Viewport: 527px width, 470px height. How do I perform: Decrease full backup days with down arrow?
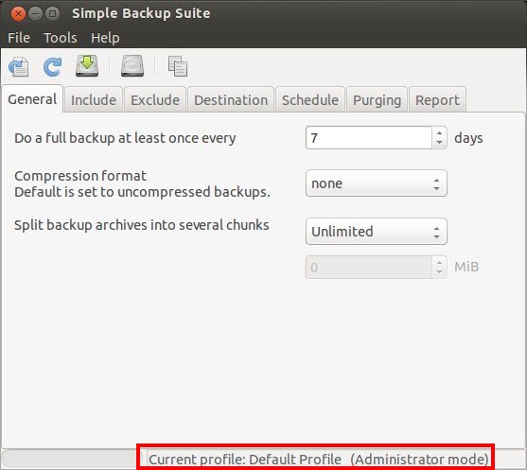[x=439, y=143]
